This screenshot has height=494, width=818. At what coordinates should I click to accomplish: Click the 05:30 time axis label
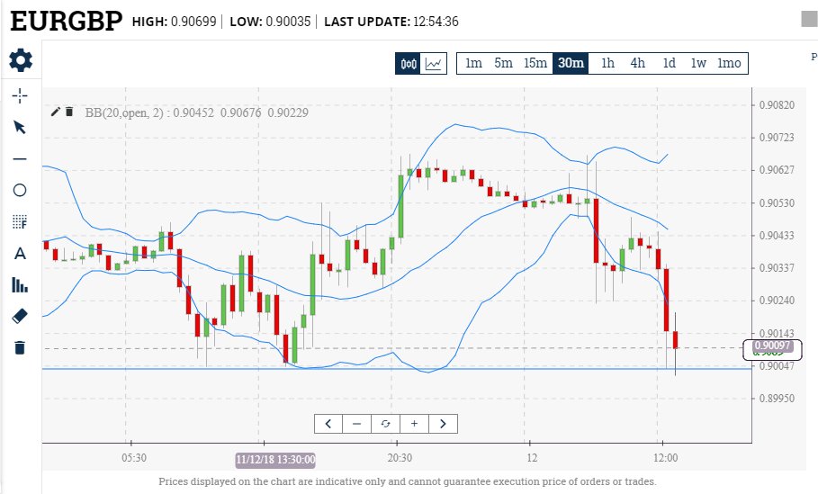click(134, 457)
